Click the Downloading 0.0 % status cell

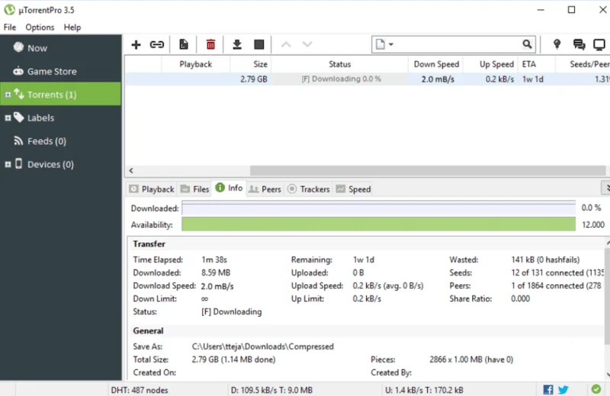point(341,79)
